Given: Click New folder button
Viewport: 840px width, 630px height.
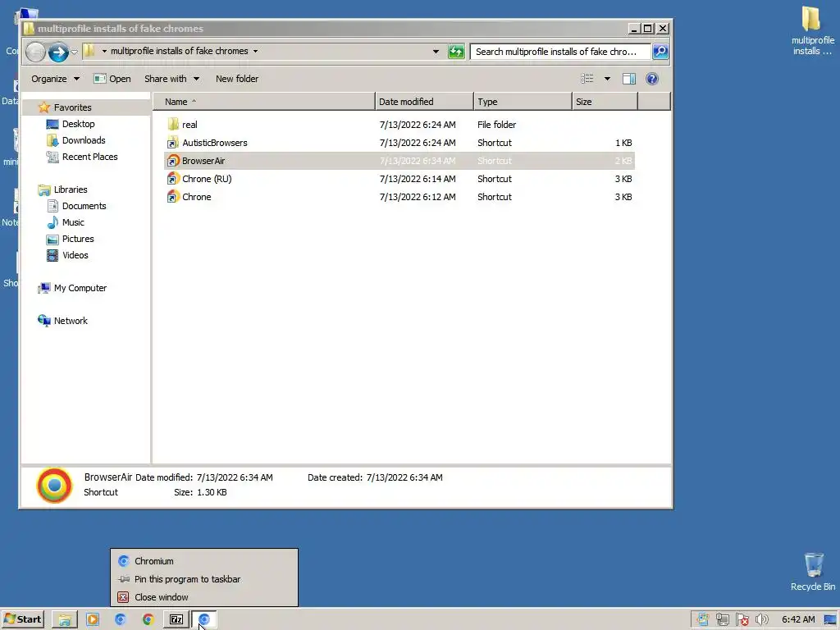Looking at the screenshot, I should click(237, 79).
